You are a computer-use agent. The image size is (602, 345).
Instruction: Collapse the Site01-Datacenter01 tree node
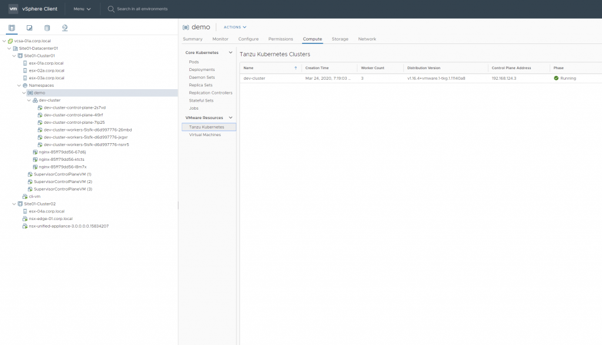click(9, 48)
